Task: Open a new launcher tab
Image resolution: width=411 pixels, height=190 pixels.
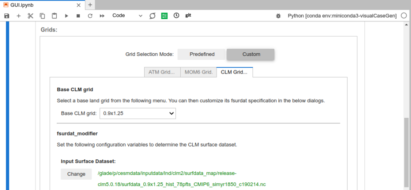Action: pyautogui.click(x=90, y=5)
